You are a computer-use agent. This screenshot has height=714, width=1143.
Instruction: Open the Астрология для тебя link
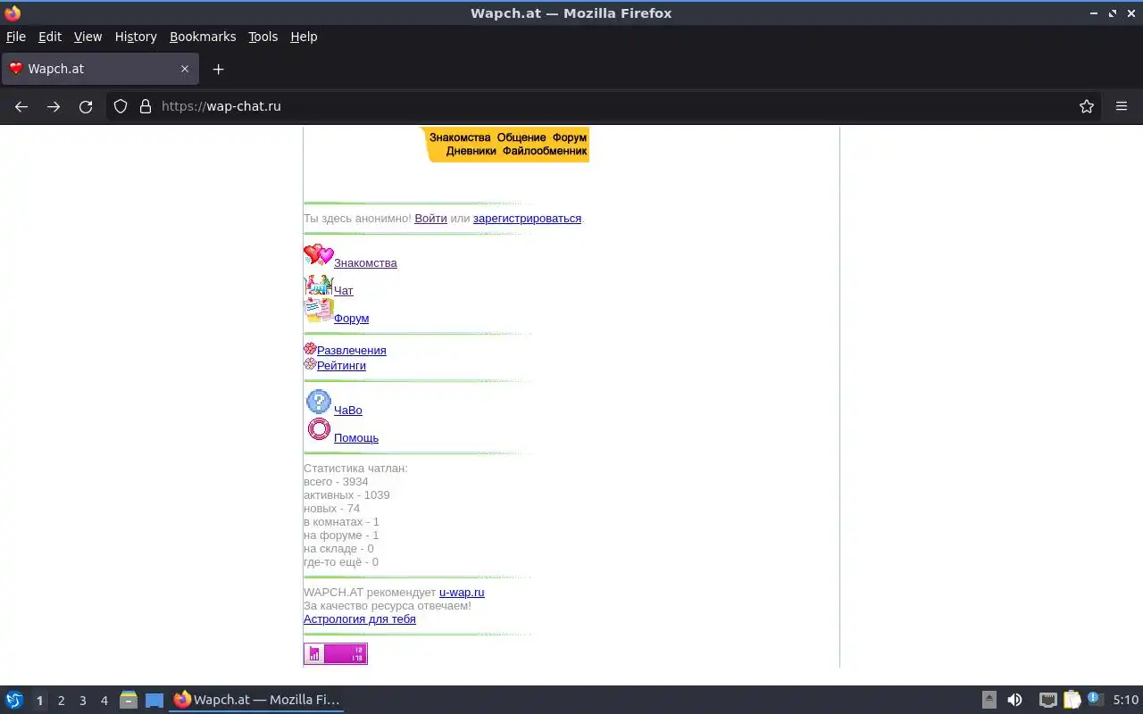click(360, 619)
